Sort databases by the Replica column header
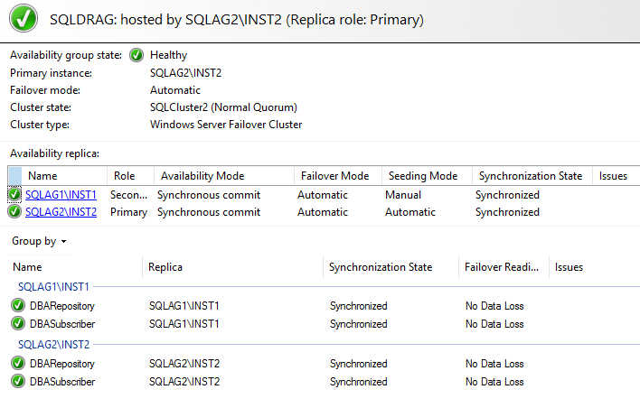640x408 pixels. coord(166,267)
